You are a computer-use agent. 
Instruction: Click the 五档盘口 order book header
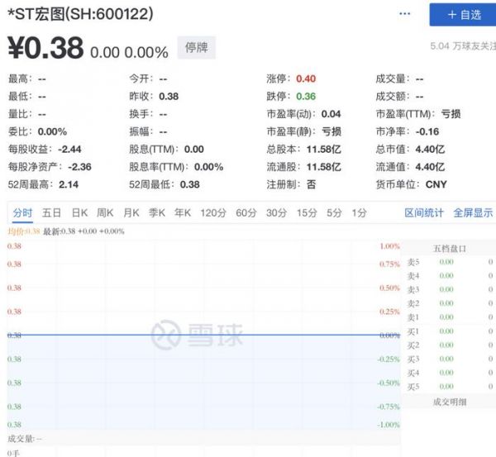coord(450,248)
